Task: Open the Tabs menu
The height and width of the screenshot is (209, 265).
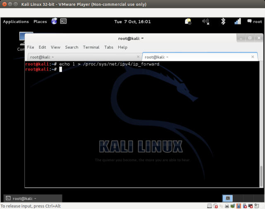Action: click(109, 47)
